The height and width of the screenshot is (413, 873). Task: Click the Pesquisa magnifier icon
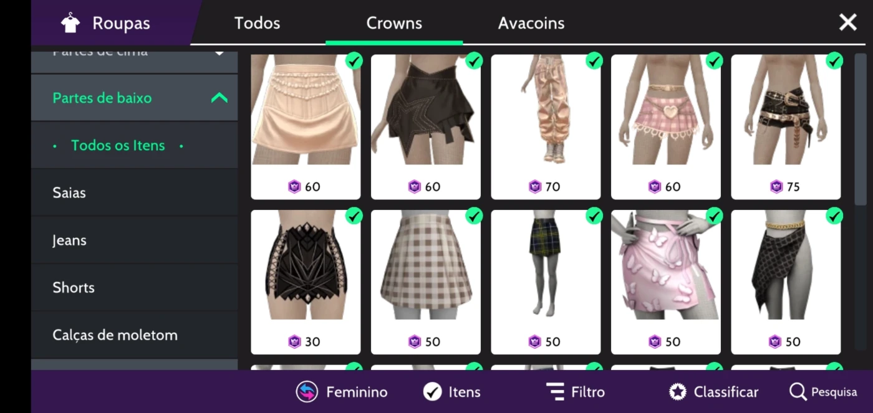coord(798,392)
